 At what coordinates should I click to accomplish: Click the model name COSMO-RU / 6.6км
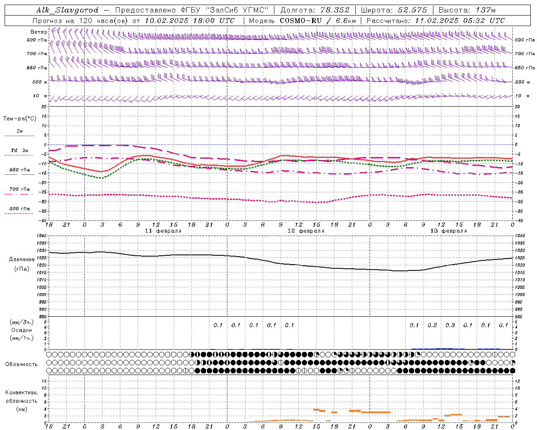tap(318, 21)
